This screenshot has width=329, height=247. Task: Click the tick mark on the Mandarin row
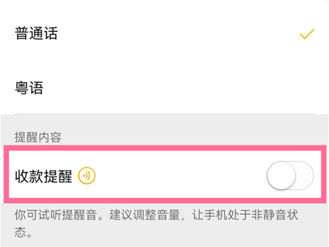pos(307,34)
